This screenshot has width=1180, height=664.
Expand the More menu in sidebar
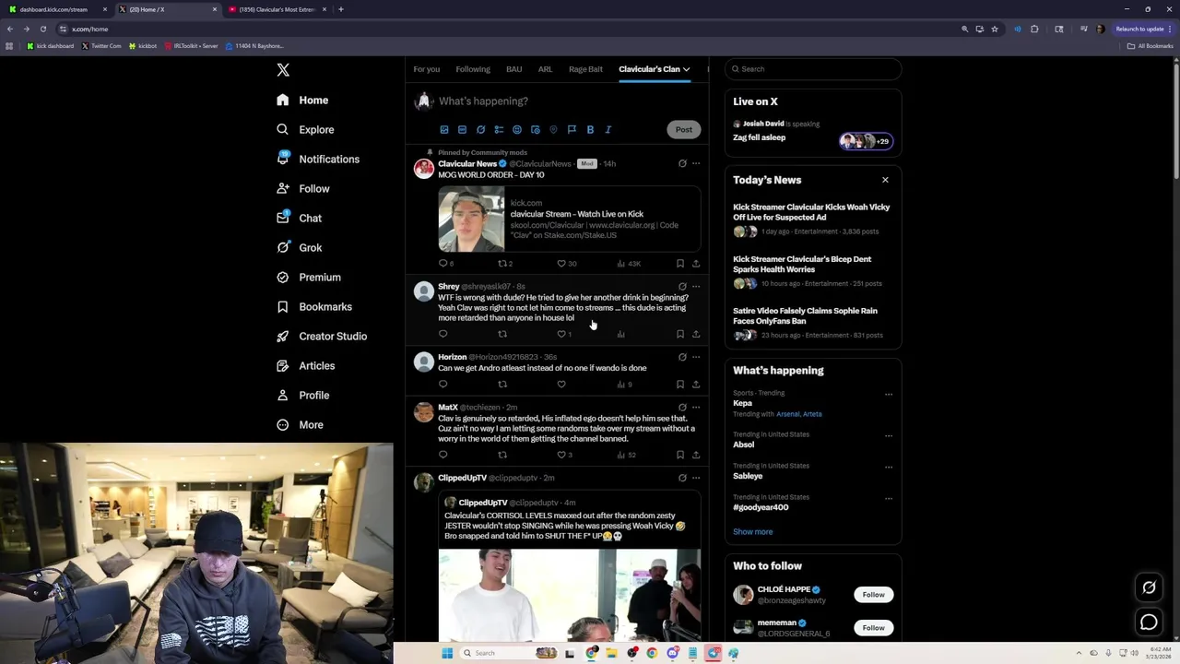[x=300, y=424]
